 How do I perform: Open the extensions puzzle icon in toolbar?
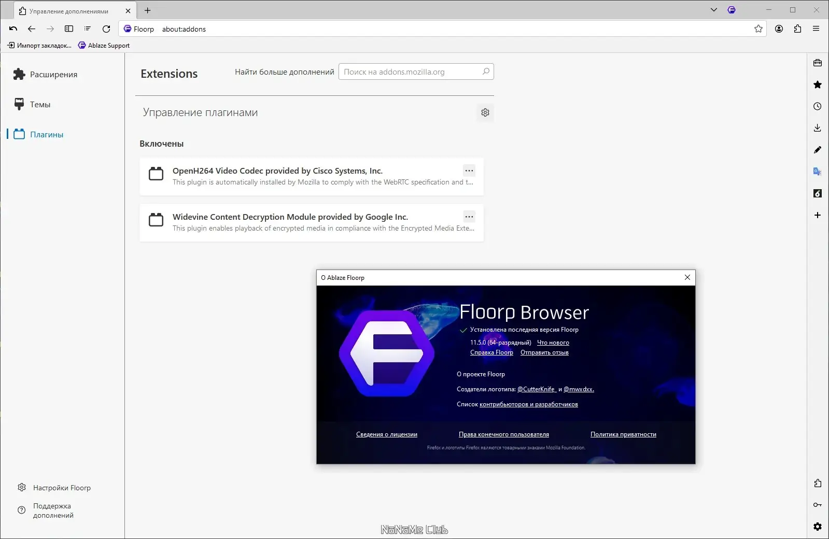pyautogui.click(x=797, y=29)
